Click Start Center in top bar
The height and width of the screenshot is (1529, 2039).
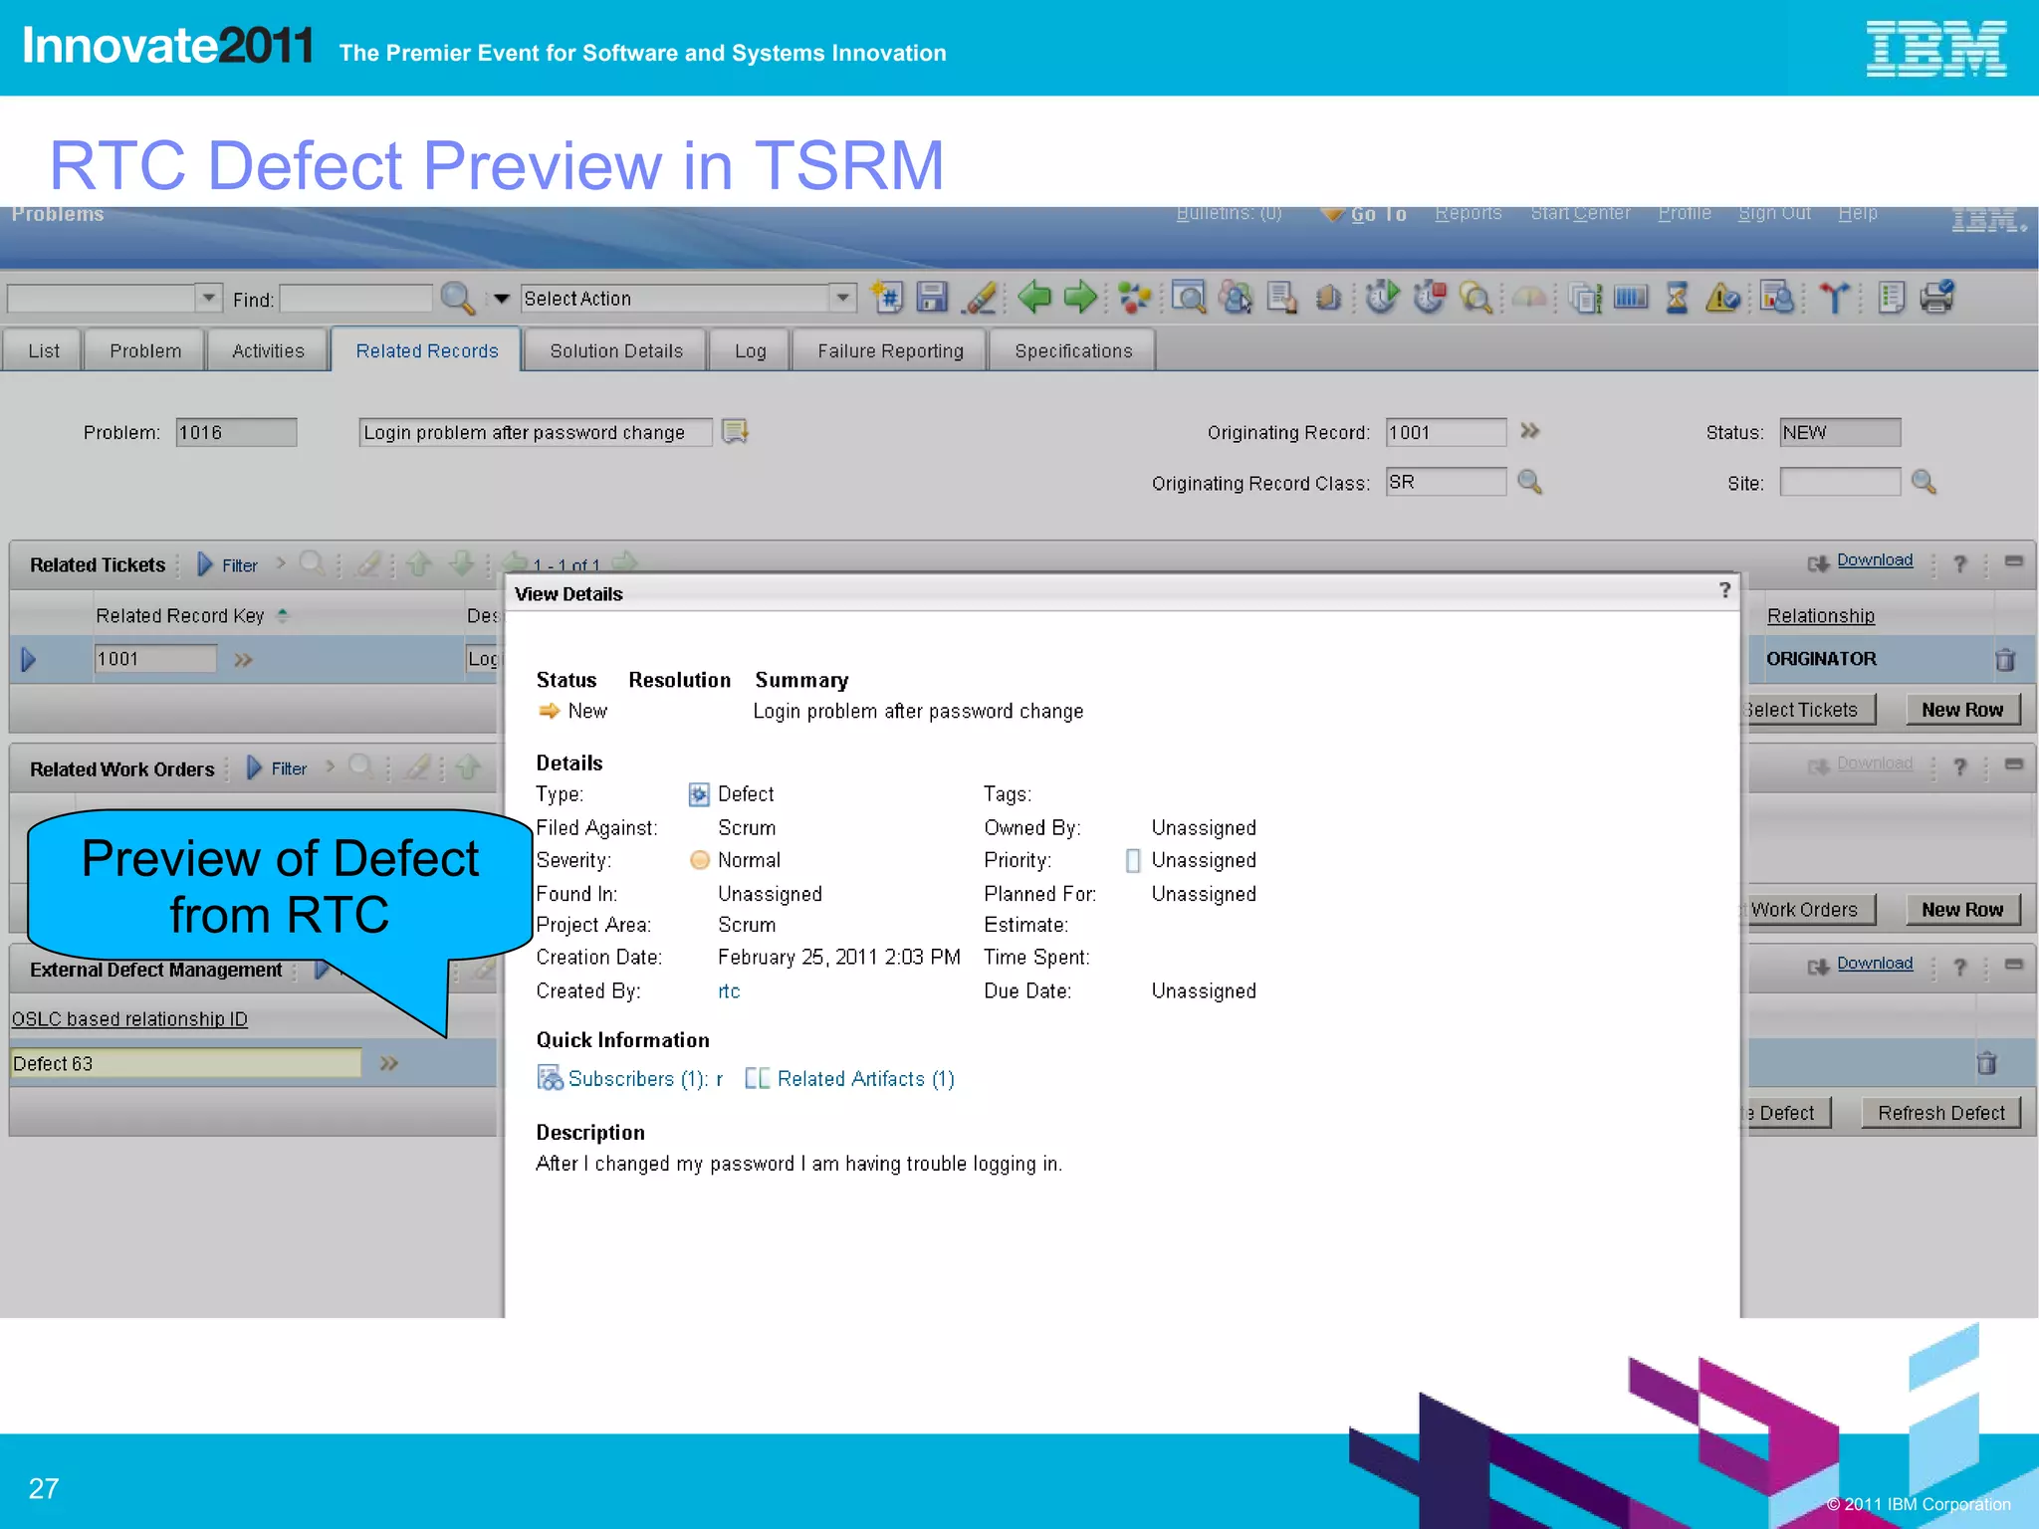point(1580,213)
